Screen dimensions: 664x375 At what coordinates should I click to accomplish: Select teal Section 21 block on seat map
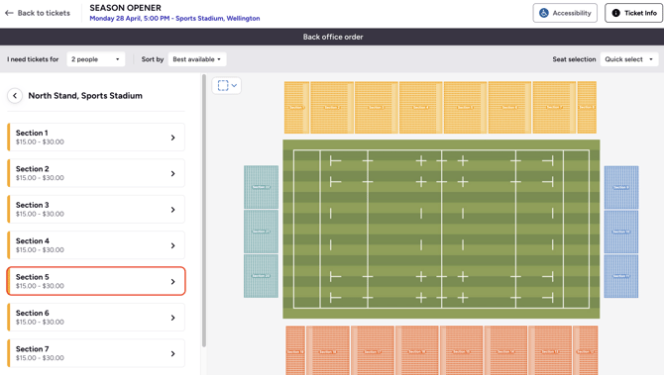click(261, 232)
